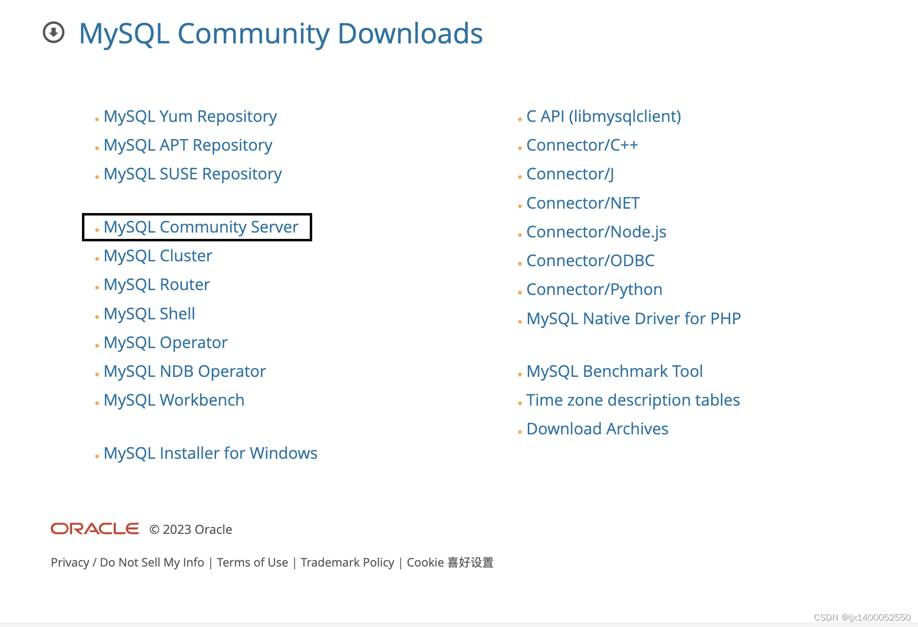Open C API (libmysqlclient) link

pos(603,117)
